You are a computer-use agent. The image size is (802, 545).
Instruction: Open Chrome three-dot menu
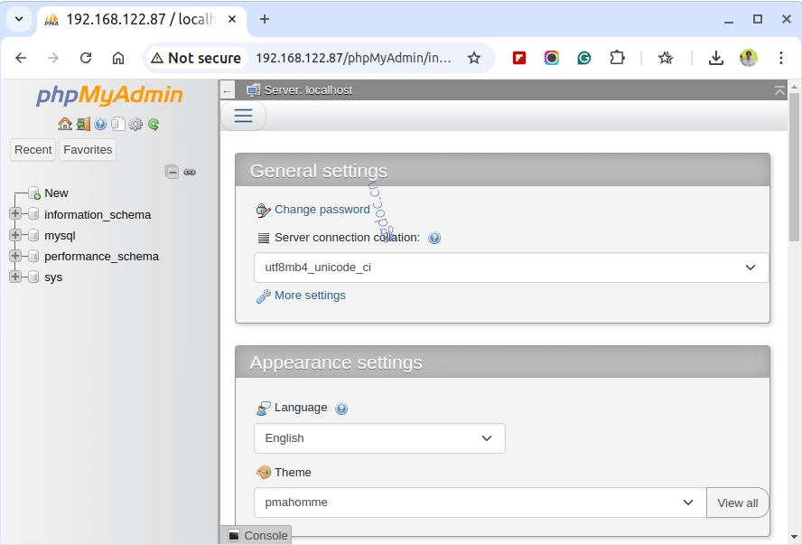[780, 58]
